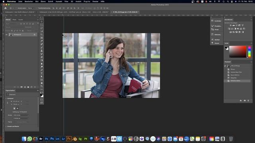Screen dimensions: 255x143
Task: Open the Ebene dropdown in options bar
Action: [31, 8]
